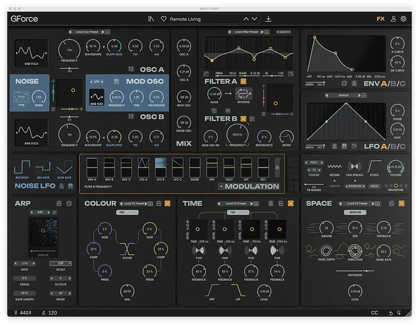
Task: Toggle FILTER A power button
Action: coord(243,81)
